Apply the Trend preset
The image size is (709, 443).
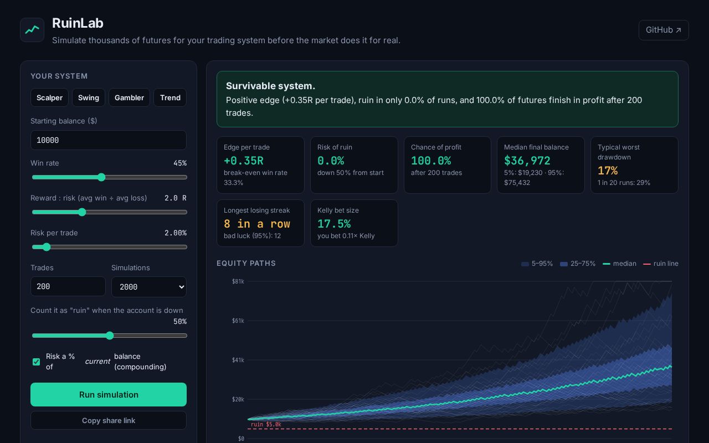pos(170,97)
